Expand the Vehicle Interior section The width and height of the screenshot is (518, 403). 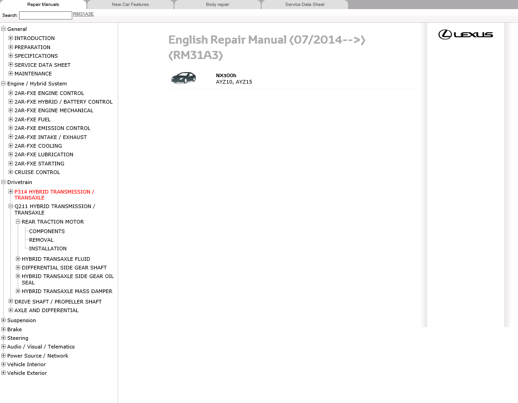click(x=4, y=364)
